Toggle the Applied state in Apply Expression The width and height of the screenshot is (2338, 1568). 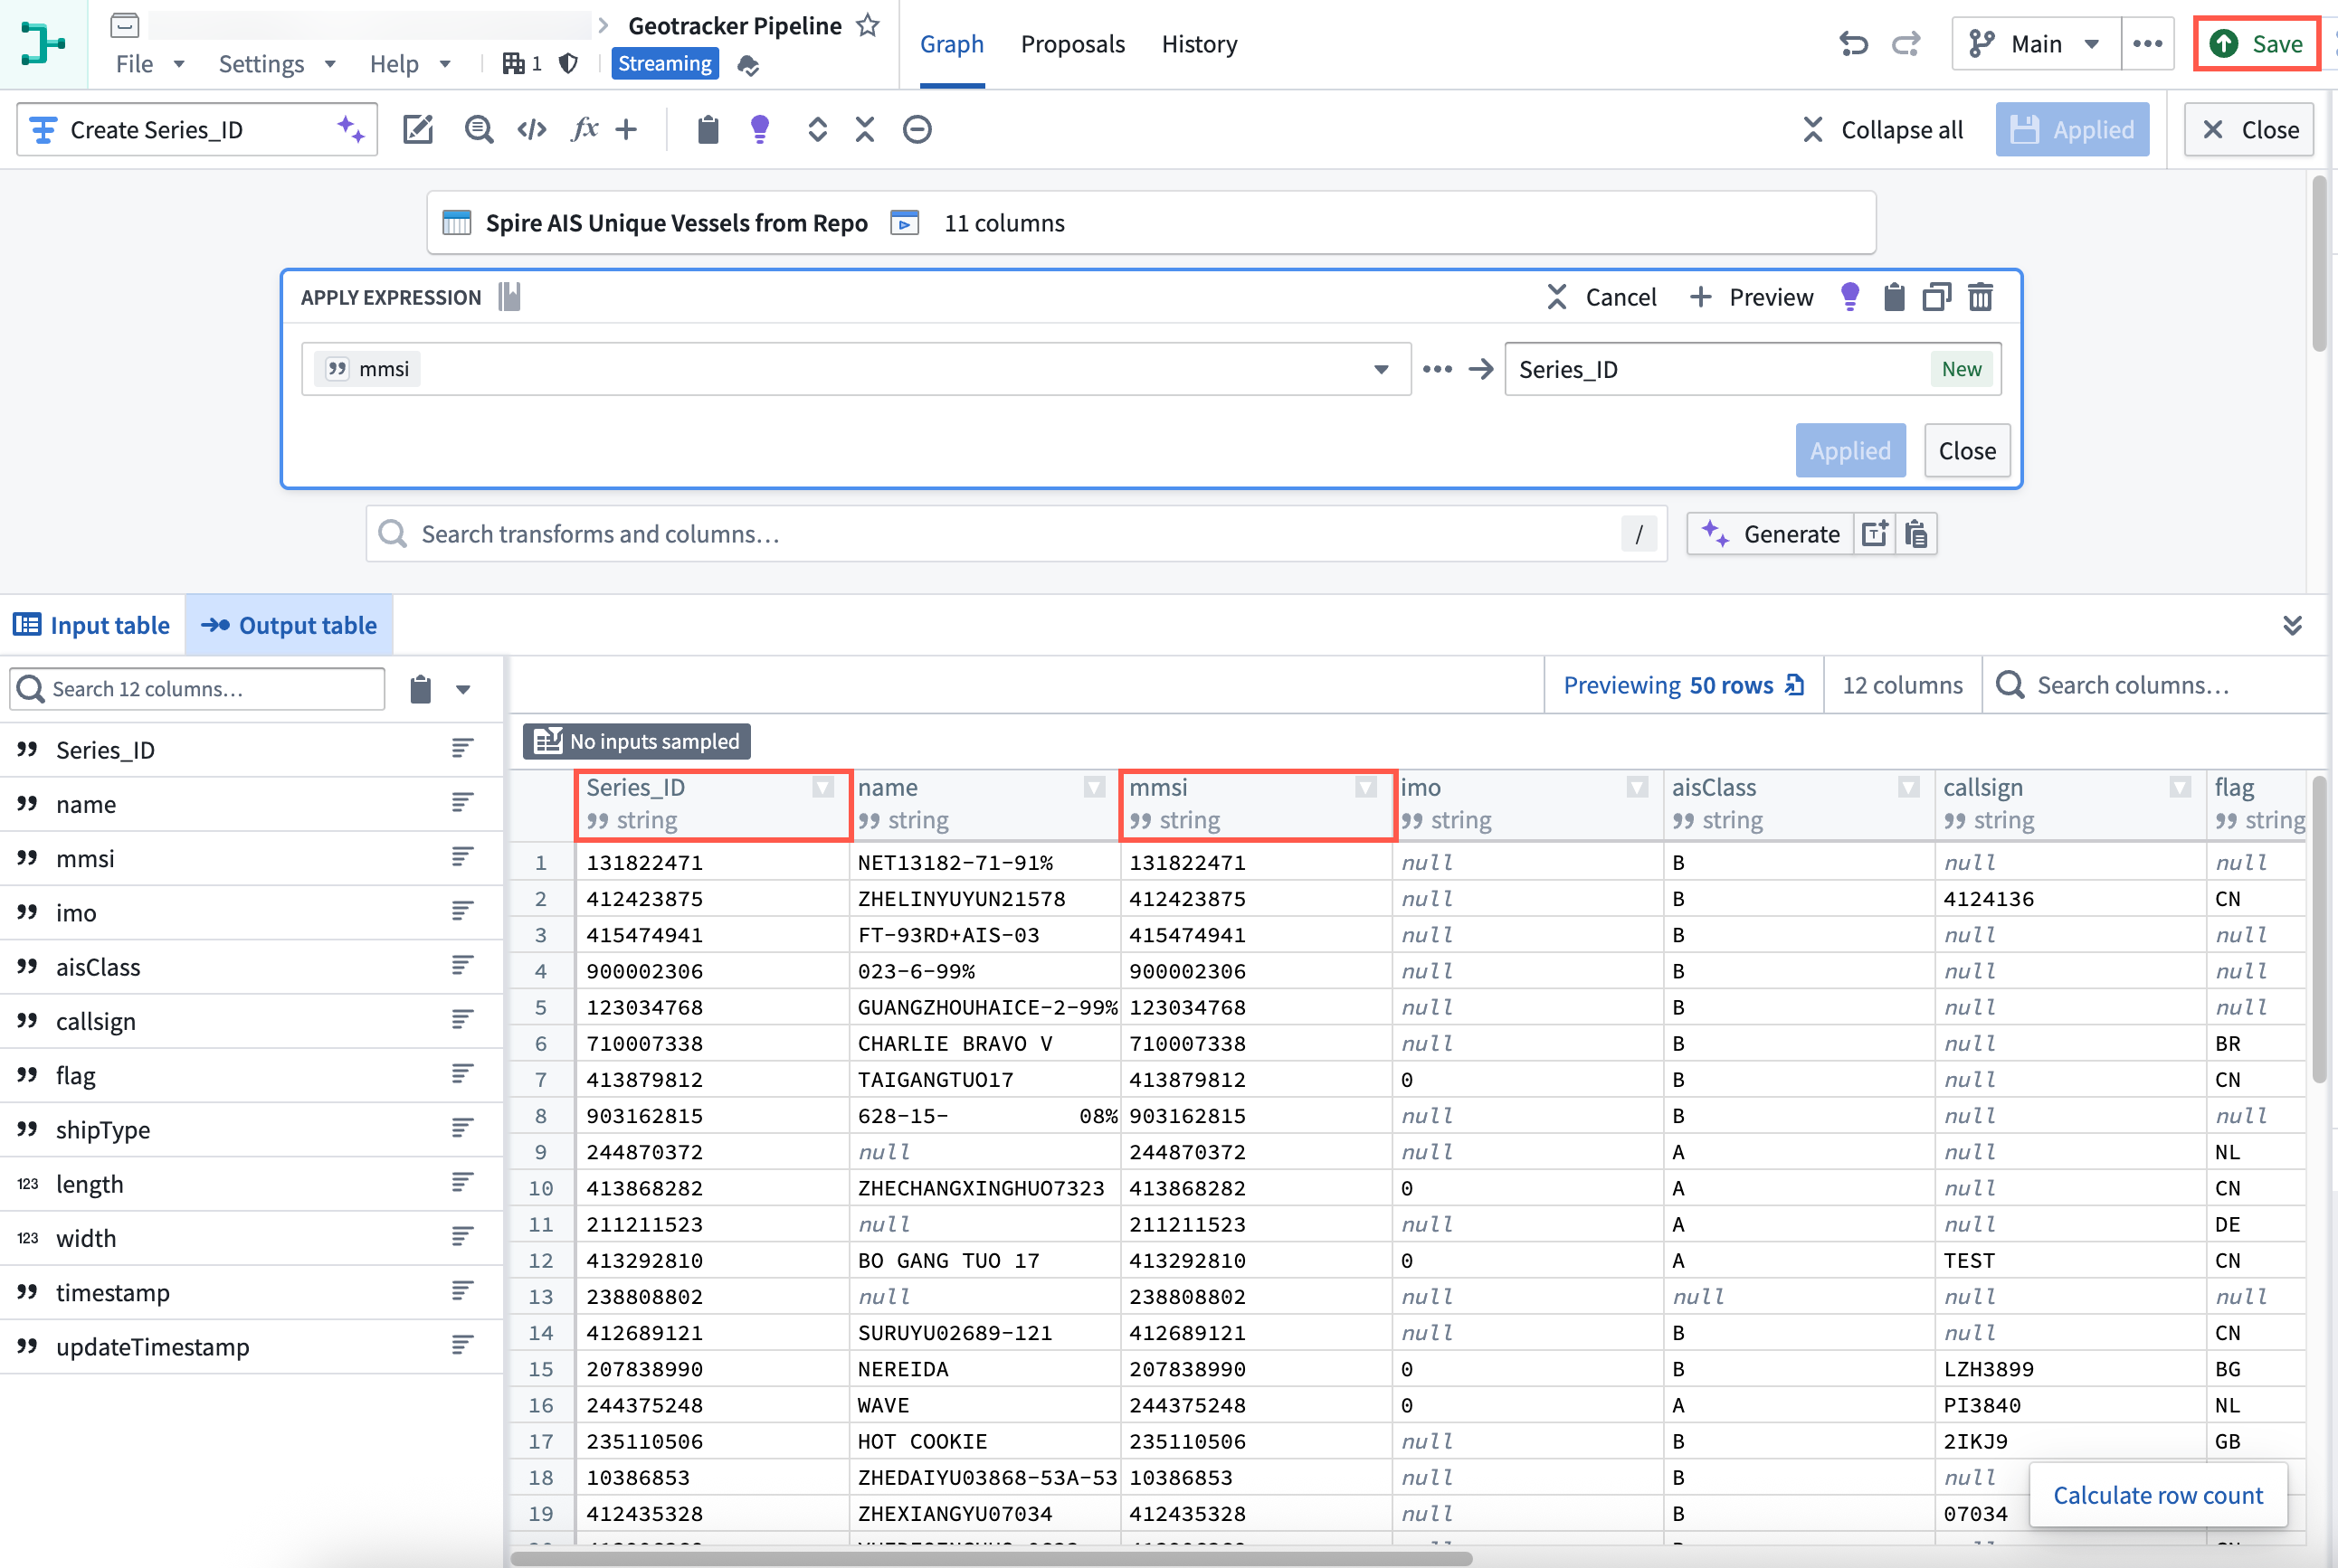[1849, 450]
